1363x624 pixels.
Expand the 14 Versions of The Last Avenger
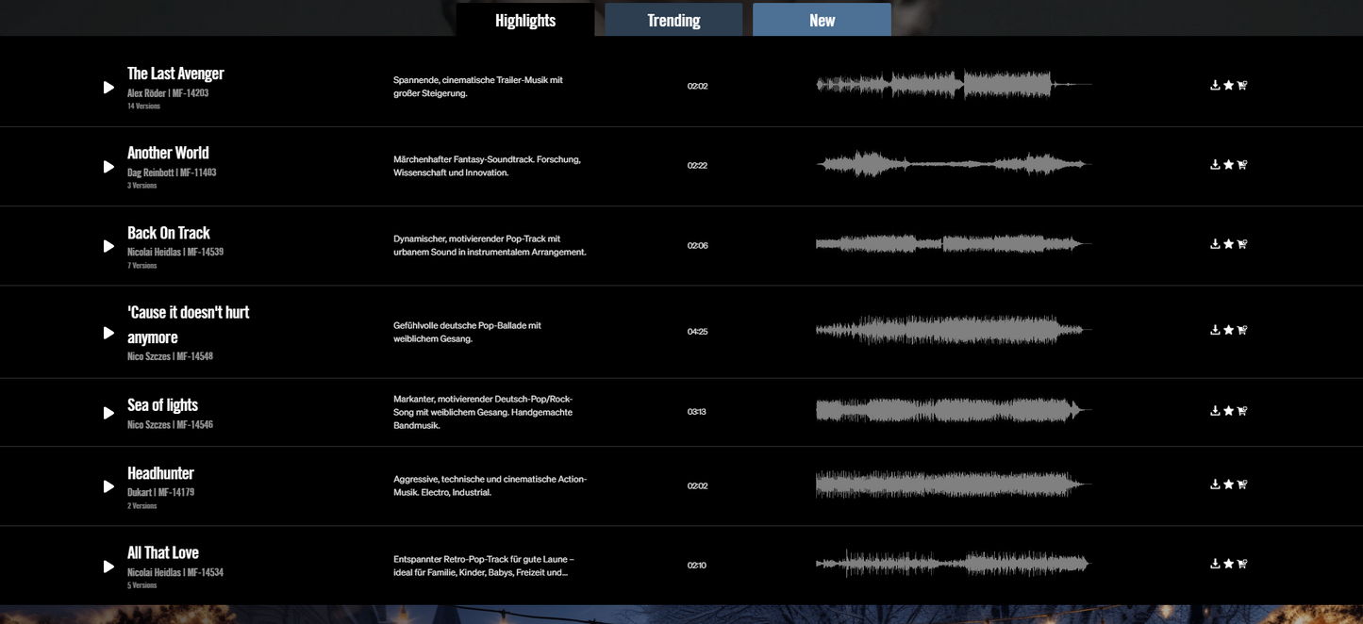(143, 106)
